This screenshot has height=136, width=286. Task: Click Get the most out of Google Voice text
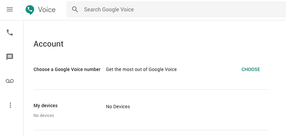(x=141, y=69)
